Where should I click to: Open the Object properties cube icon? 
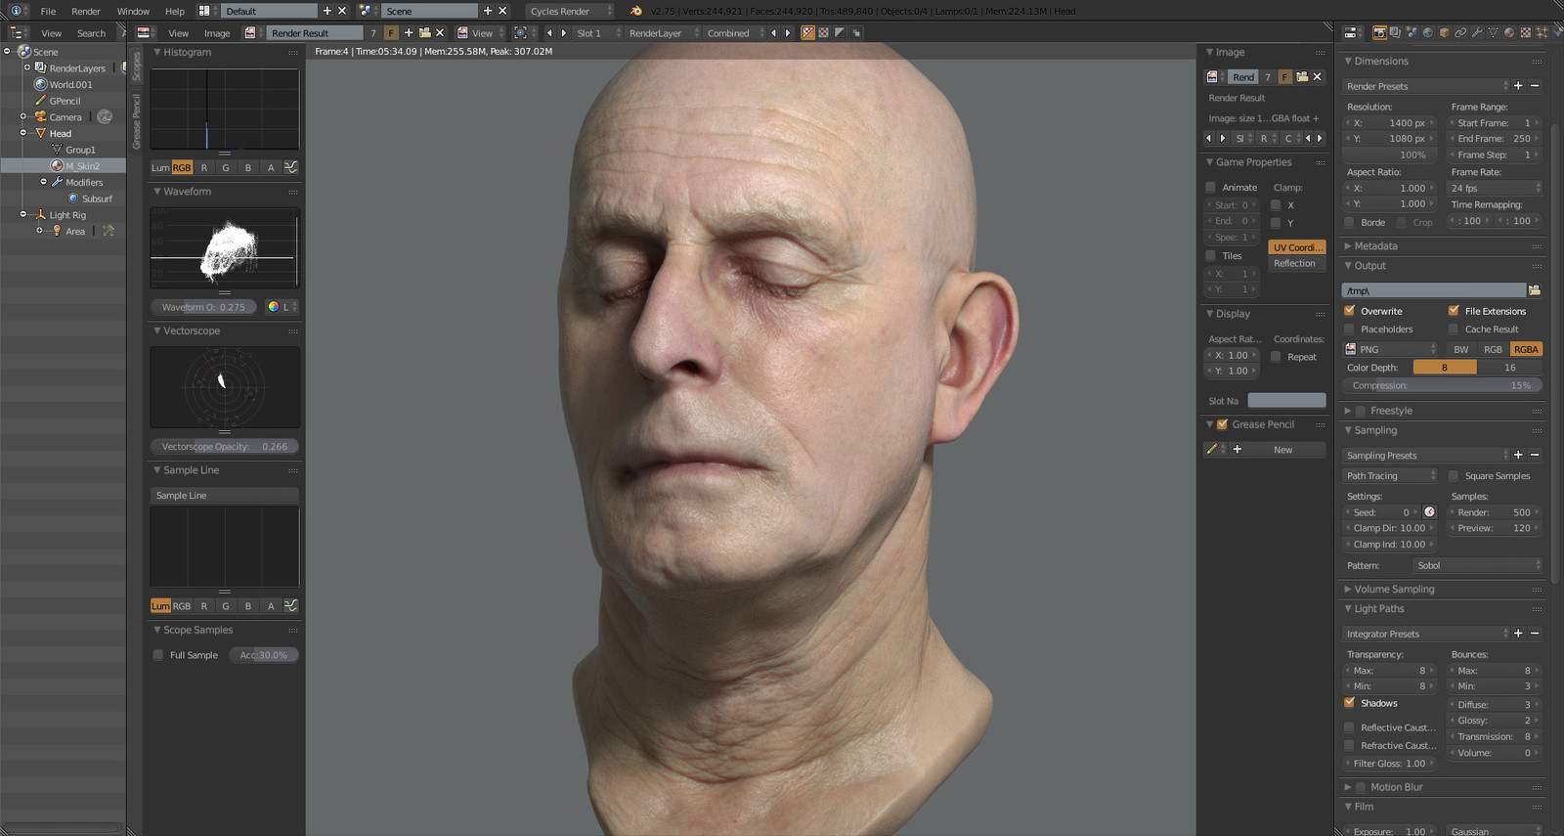pos(1445,32)
